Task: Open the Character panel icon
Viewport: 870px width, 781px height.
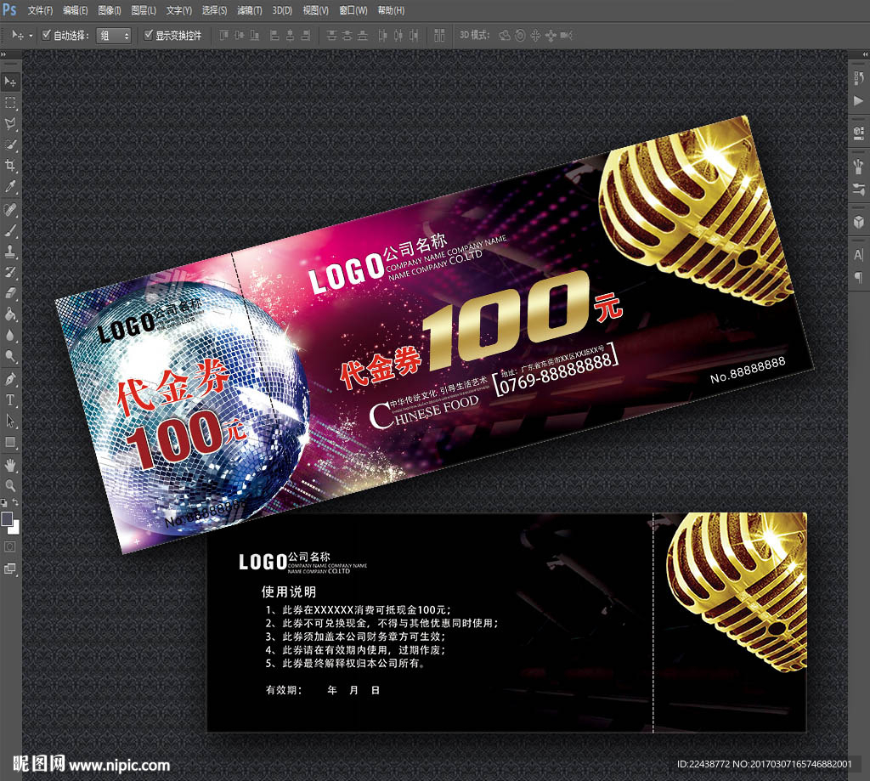Action: pyautogui.click(x=859, y=255)
